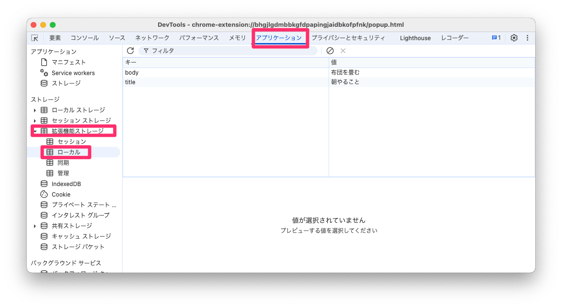Open the プライバシーとセキュリティ tab
This screenshot has height=308, width=562.
[348, 38]
